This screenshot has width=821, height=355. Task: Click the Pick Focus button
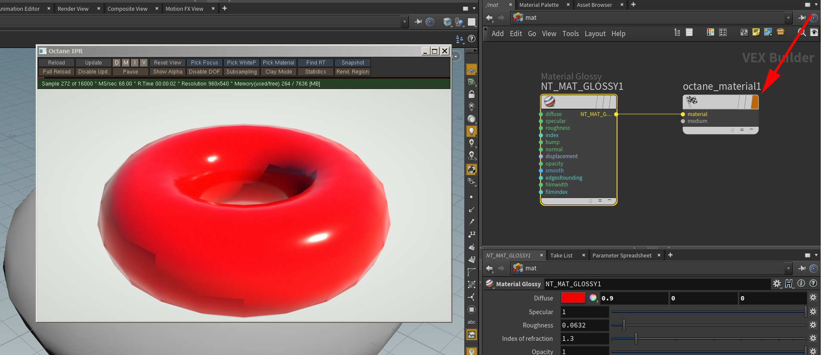click(x=204, y=63)
